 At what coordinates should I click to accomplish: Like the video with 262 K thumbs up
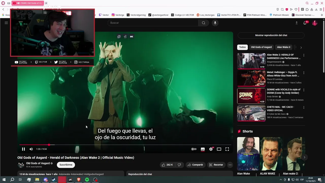(167, 165)
